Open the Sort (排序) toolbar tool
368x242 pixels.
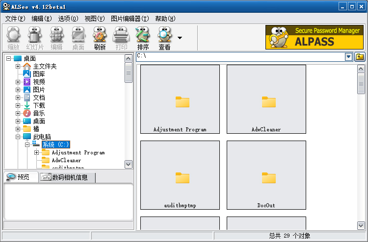143,38
